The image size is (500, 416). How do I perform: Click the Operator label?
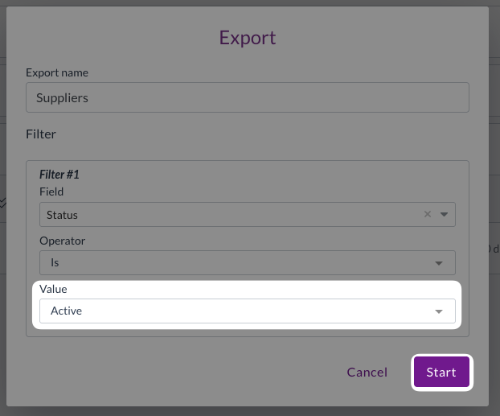pyautogui.click(x=62, y=241)
